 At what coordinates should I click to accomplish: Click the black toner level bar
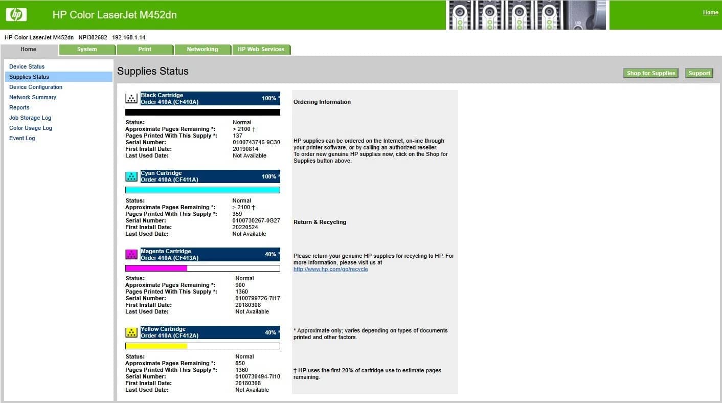202,113
